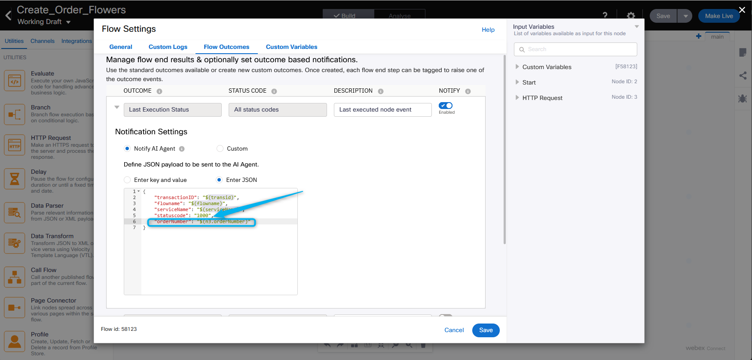Choose the Enter key and value option

(127, 180)
